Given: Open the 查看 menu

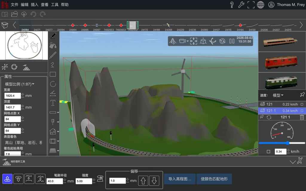Looking at the screenshot, I should coord(45,5).
